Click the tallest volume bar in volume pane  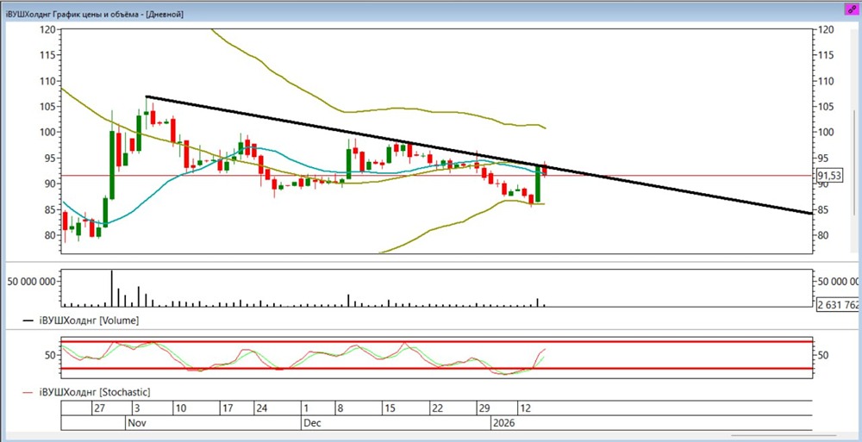click(x=111, y=288)
